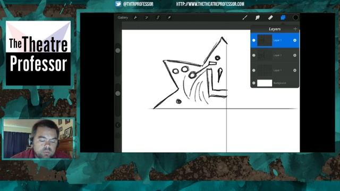Open options circle of layer below the highlighted layer

tap(295, 55)
